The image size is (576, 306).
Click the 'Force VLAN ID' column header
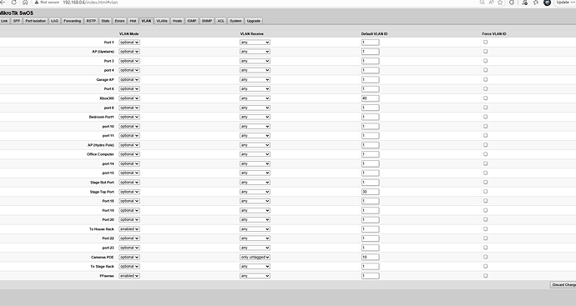(x=494, y=33)
